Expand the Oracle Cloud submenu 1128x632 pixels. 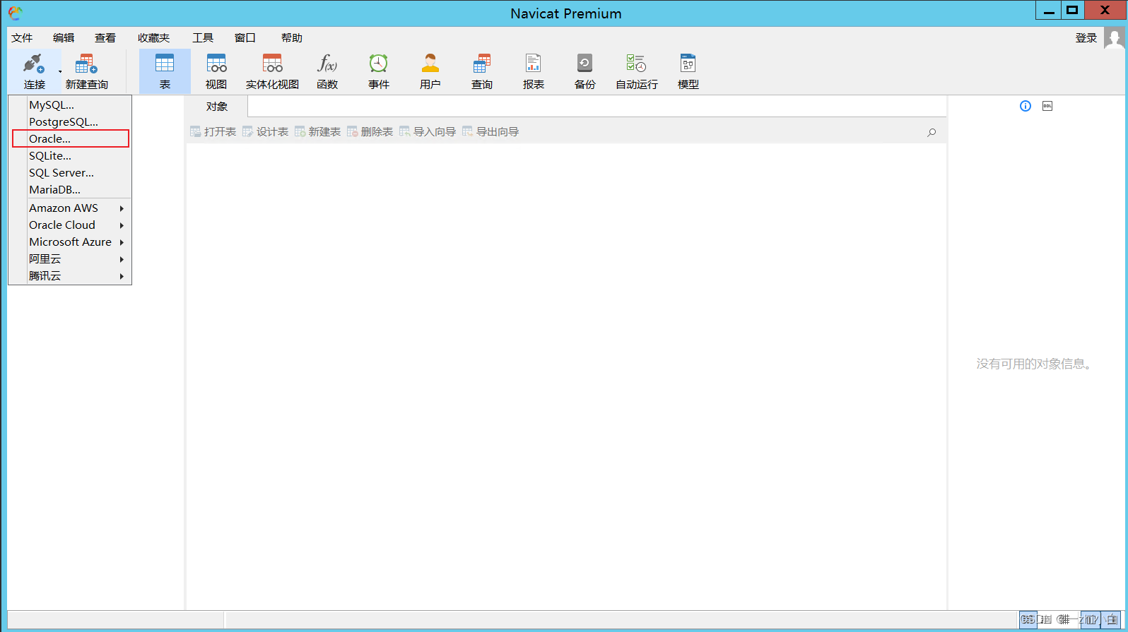71,225
